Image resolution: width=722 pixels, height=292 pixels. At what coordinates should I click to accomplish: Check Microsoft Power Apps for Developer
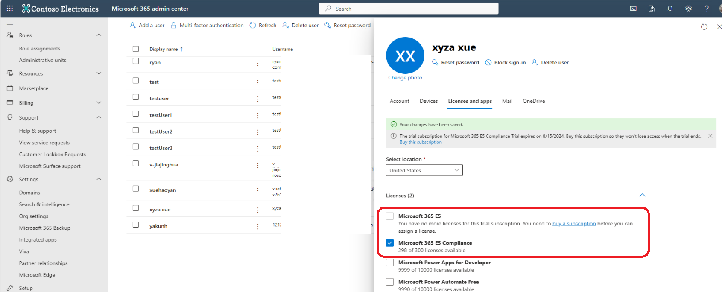pyautogui.click(x=390, y=263)
